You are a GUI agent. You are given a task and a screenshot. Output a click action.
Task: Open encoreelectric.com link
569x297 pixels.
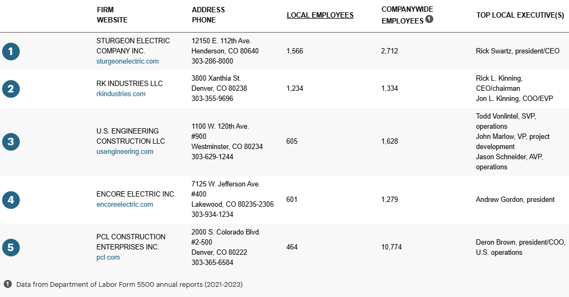(124, 205)
